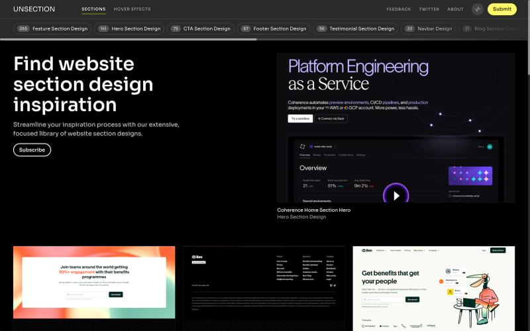Click the Try a sandbox button in the preview
The height and width of the screenshot is (331, 530).
300,118
